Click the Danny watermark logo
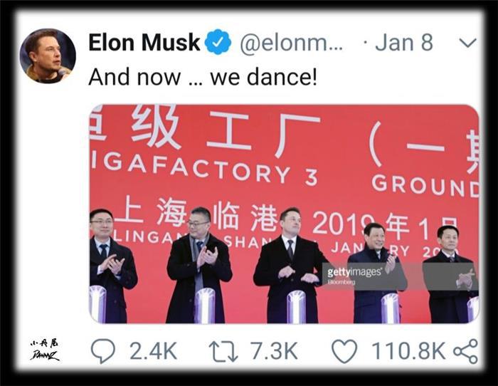 pos(45,355)
